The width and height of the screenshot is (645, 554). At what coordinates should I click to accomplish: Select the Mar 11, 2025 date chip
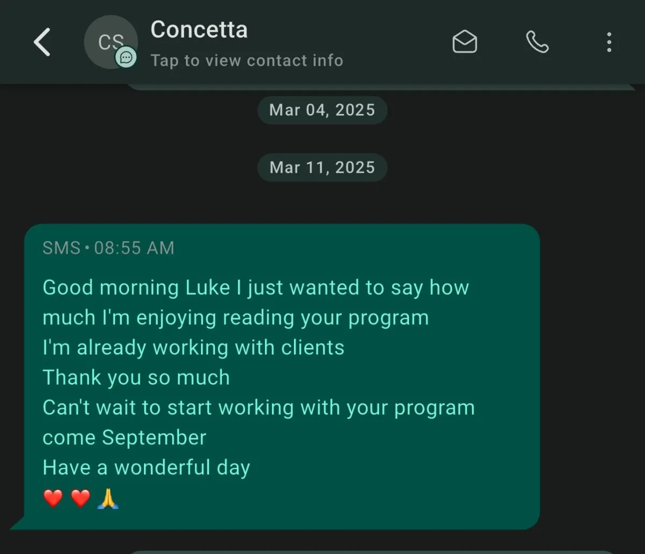322,167
